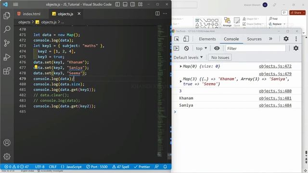Click Find in PowerPoint ribbon
Screen dimensions: 308x173
(273, 19)
